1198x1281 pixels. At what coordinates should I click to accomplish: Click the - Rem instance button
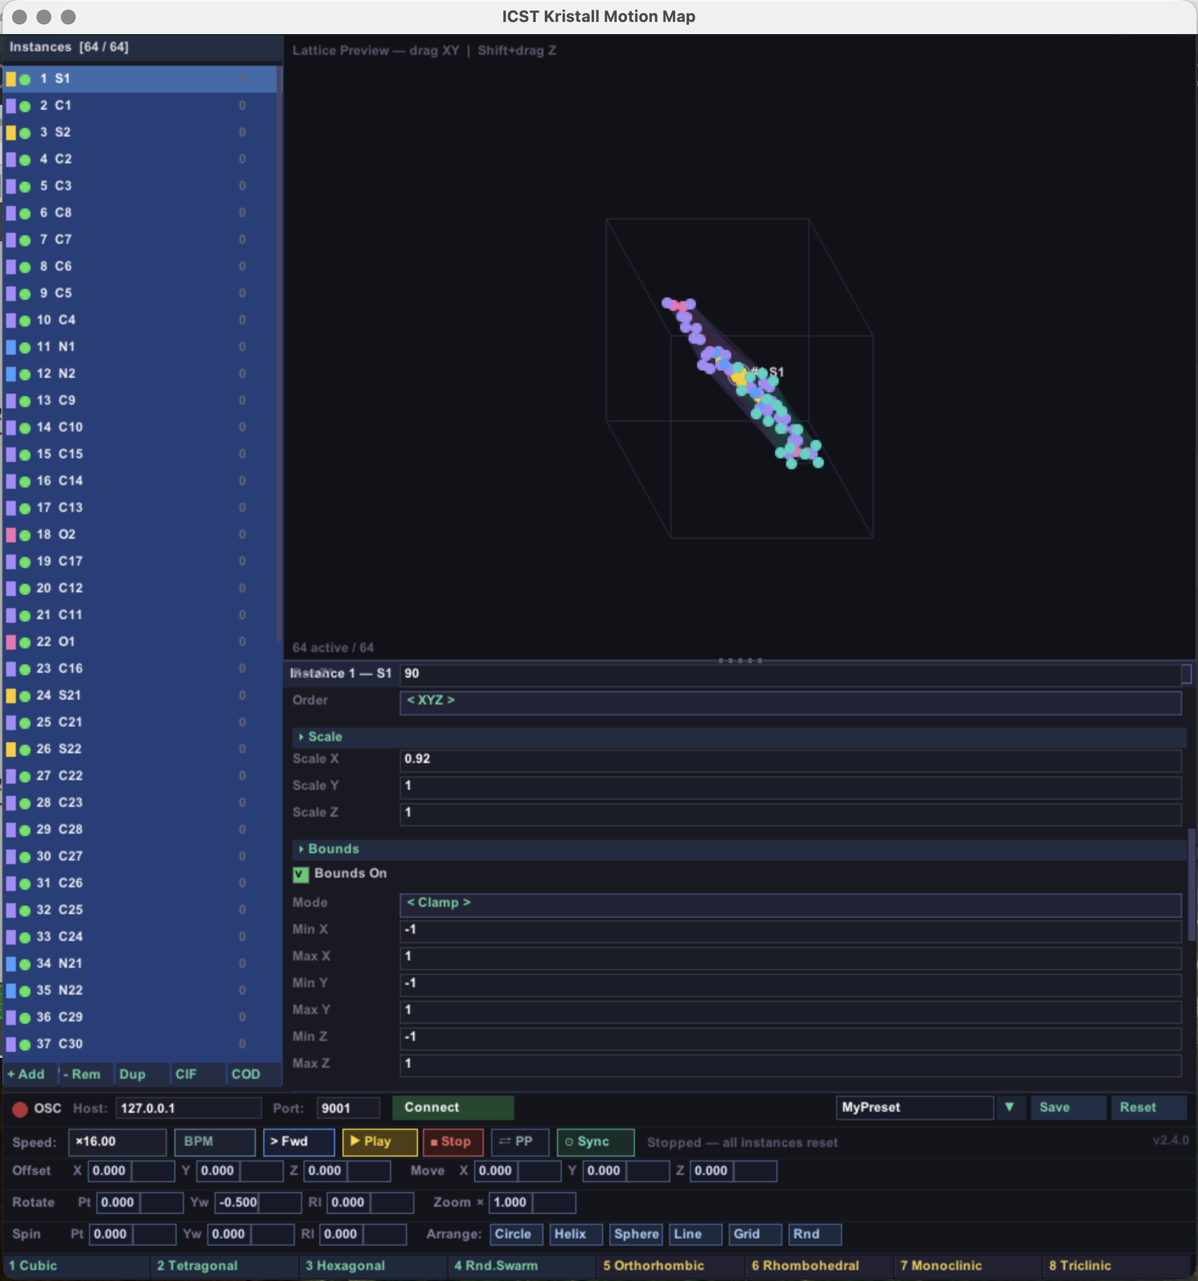(x=85, y=1074)
